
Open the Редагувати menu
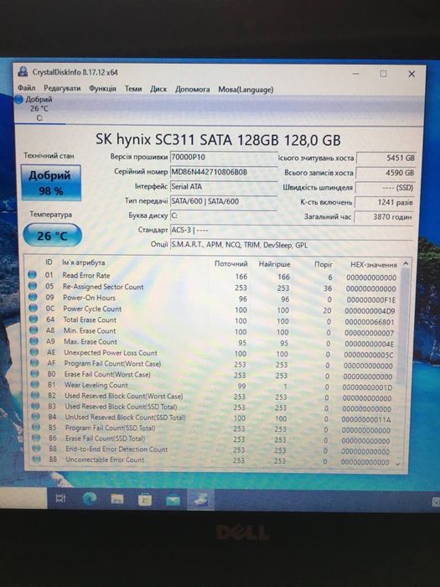62,88
